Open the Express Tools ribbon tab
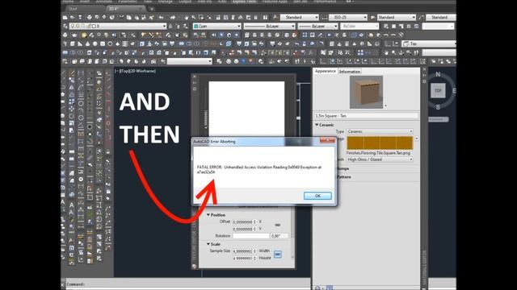The image size is (517, 290). 245,2
